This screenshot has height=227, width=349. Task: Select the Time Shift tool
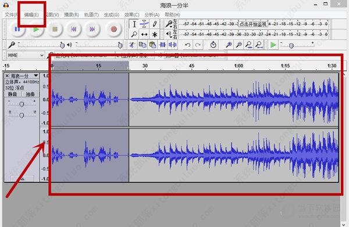coord(144,34)
